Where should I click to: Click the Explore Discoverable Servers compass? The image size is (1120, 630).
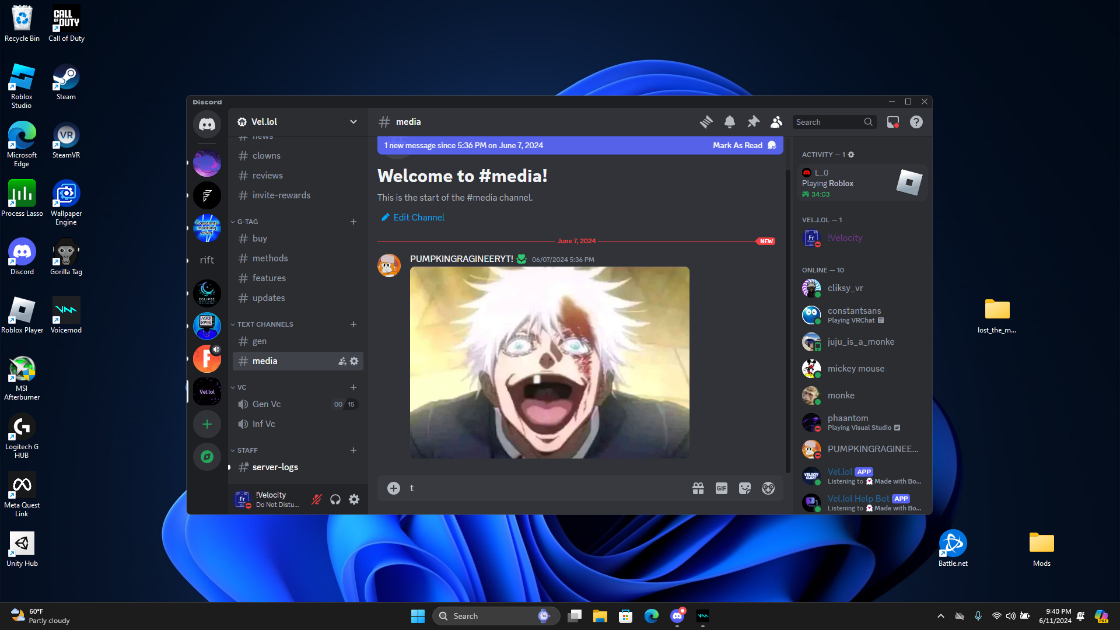[x=206, y=457]
